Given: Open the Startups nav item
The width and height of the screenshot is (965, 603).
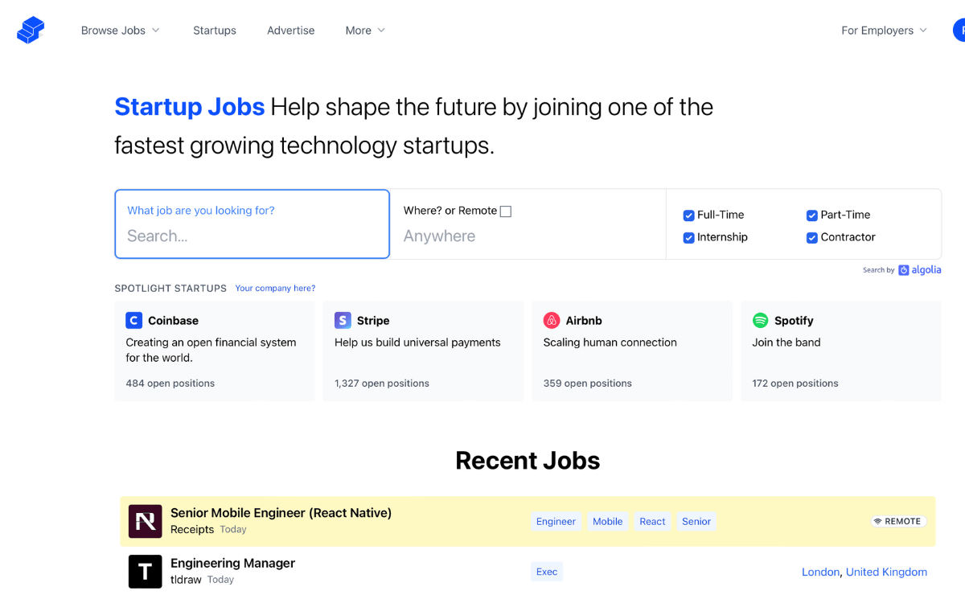Looking at the screenshot, I should (215, 31).
